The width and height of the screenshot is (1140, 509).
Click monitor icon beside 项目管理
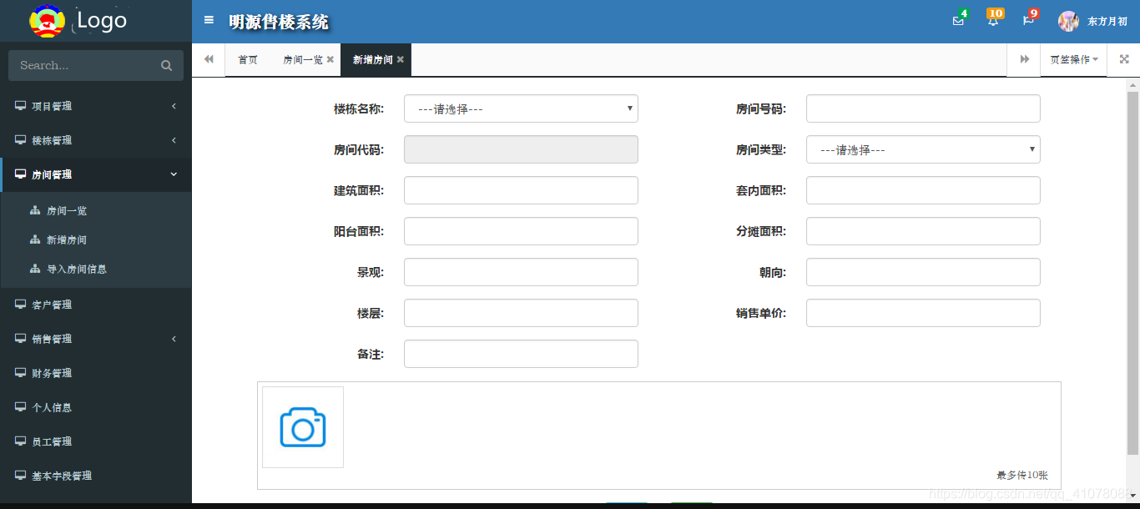click(20, 106)
